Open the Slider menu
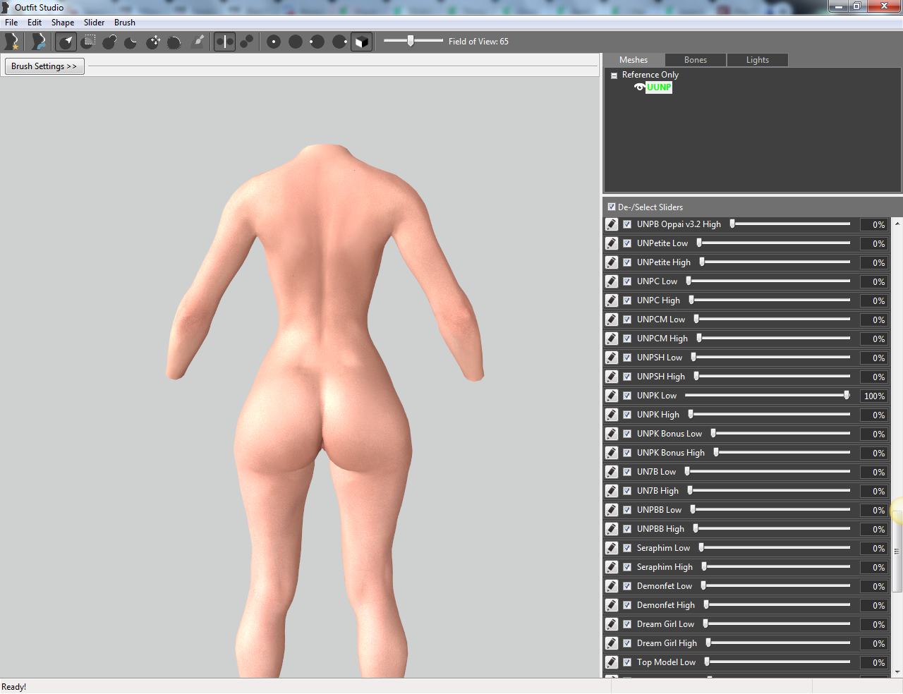 coord(95,23)
